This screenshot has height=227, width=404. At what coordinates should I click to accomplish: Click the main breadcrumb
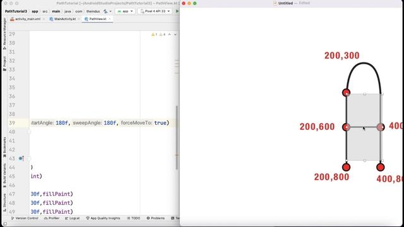56,11
